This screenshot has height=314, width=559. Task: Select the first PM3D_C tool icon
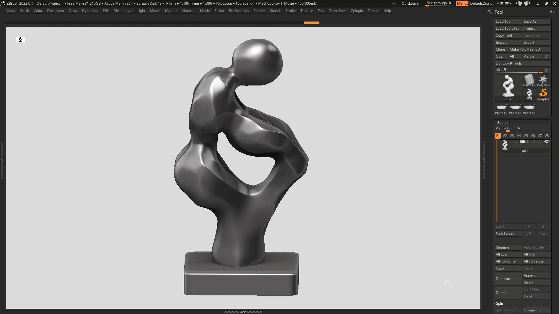(x=501, y=109)
